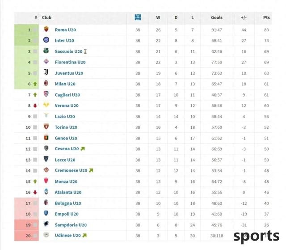Click the promoted arrow beside Cesena U20
The width and height of the screenshot is (286, 250).
coord(83,149)
